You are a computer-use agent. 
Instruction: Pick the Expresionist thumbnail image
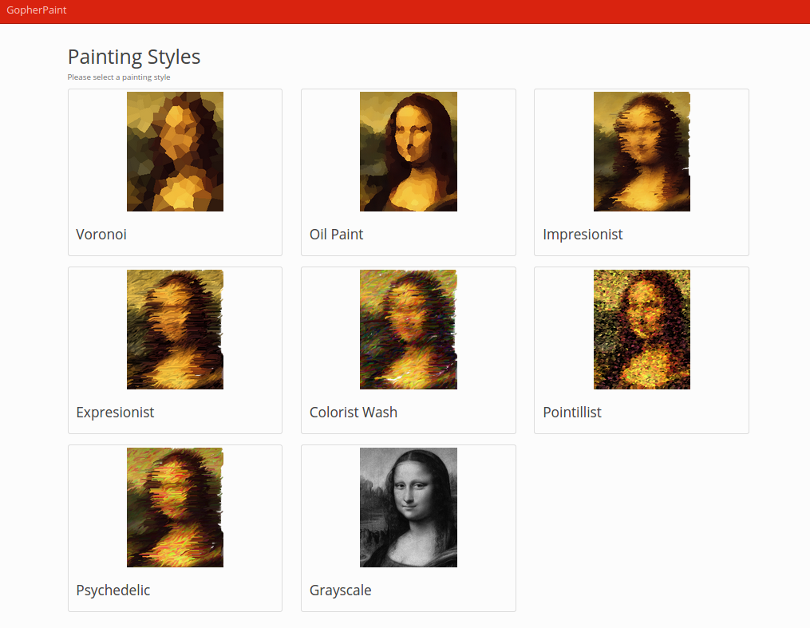(175, 330)
